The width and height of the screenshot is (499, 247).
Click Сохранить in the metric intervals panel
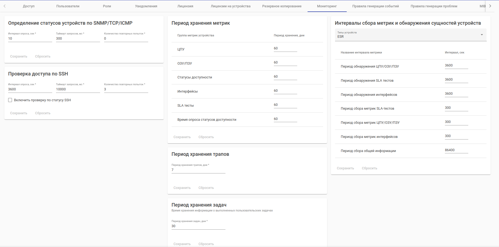[x=345, y=168]
